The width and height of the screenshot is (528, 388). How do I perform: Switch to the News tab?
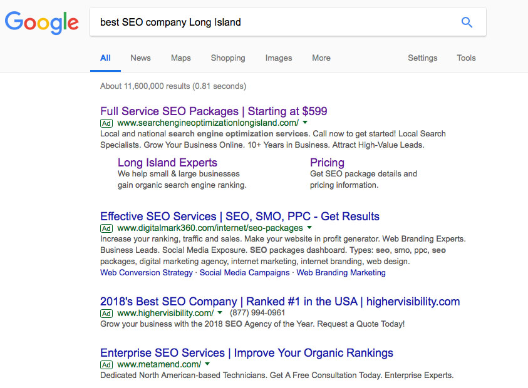(140, 58)
